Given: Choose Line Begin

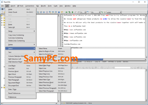Looking at the screenshot, I should click(x=20, y=66).
